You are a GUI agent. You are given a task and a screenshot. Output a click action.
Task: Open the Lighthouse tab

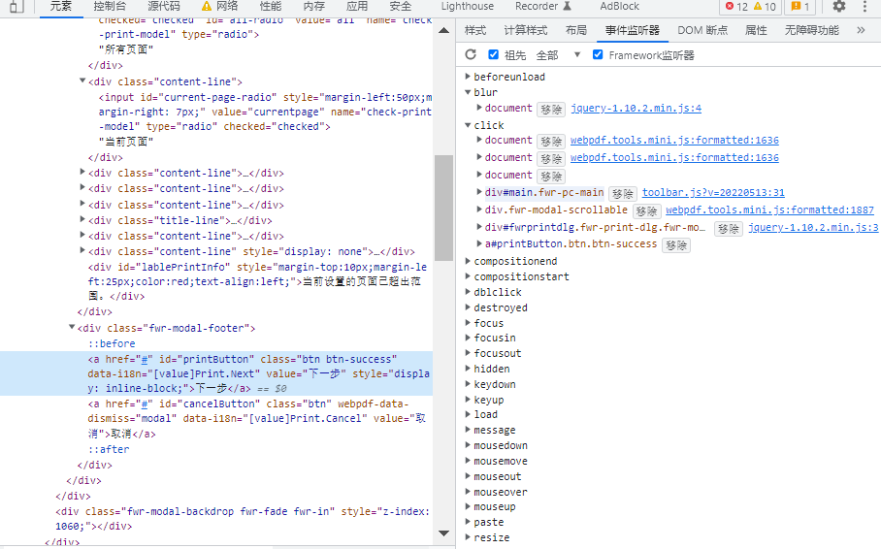(467, 6)
